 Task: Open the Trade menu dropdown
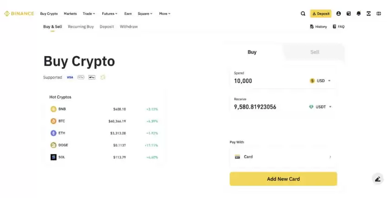point(89,13)
